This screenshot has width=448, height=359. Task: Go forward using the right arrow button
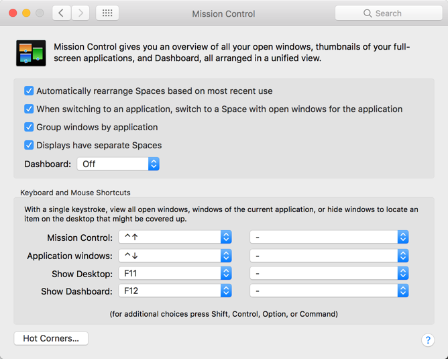coord(80,13)
